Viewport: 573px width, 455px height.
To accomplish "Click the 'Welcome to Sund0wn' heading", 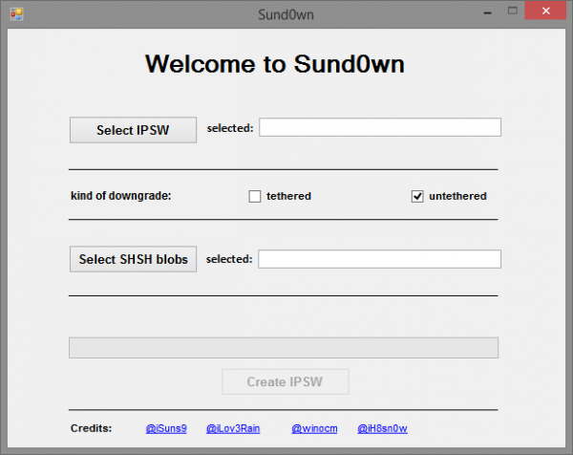I will [x=275, y=64].
